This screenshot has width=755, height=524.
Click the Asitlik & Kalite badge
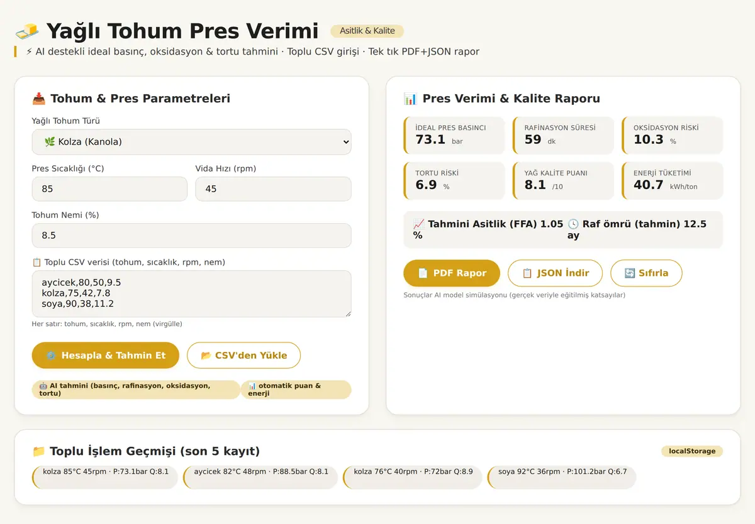(x=367, y=31)
